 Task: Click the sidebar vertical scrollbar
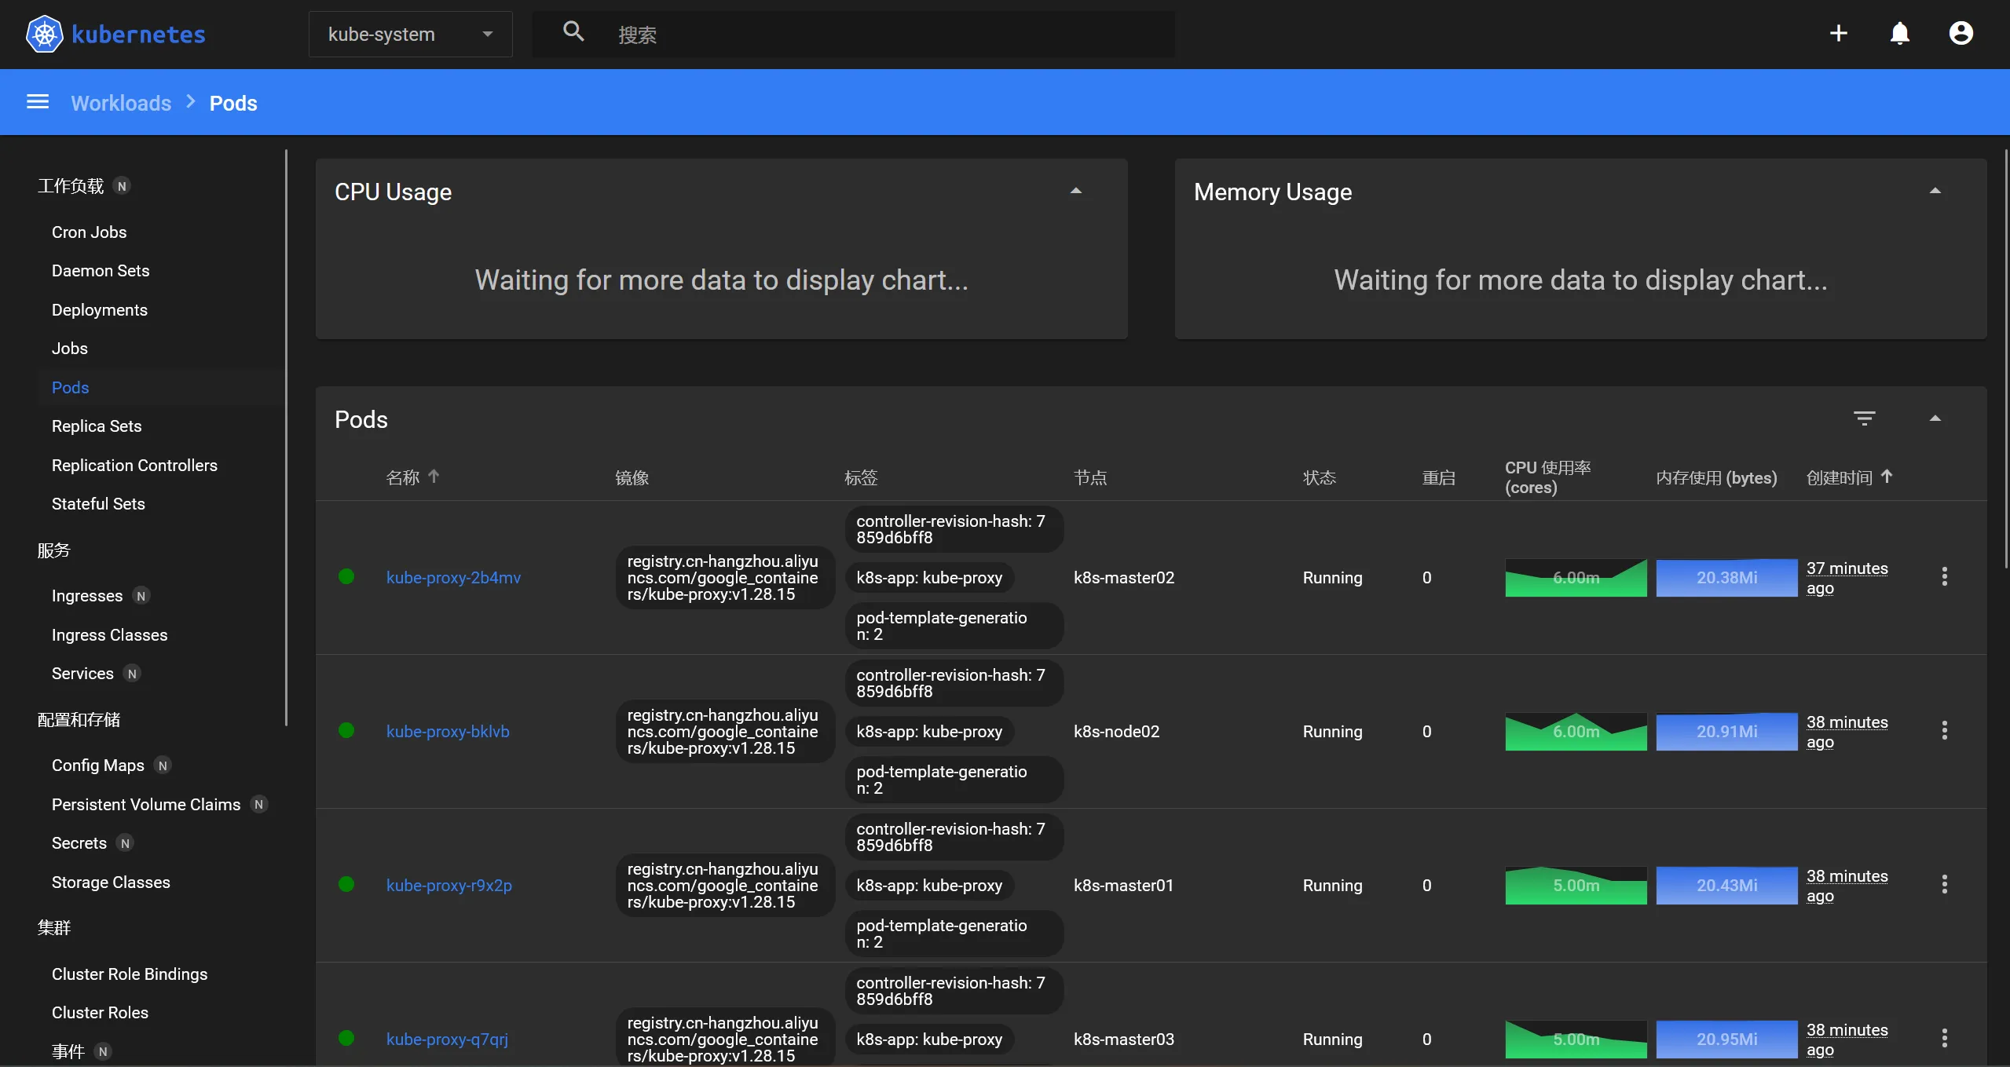point(286,438)
